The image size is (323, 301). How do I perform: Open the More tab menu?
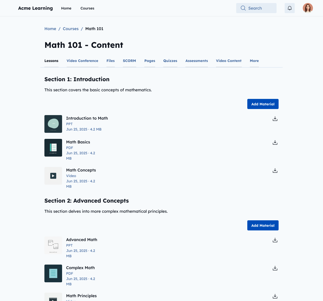(x=254, y=61)
